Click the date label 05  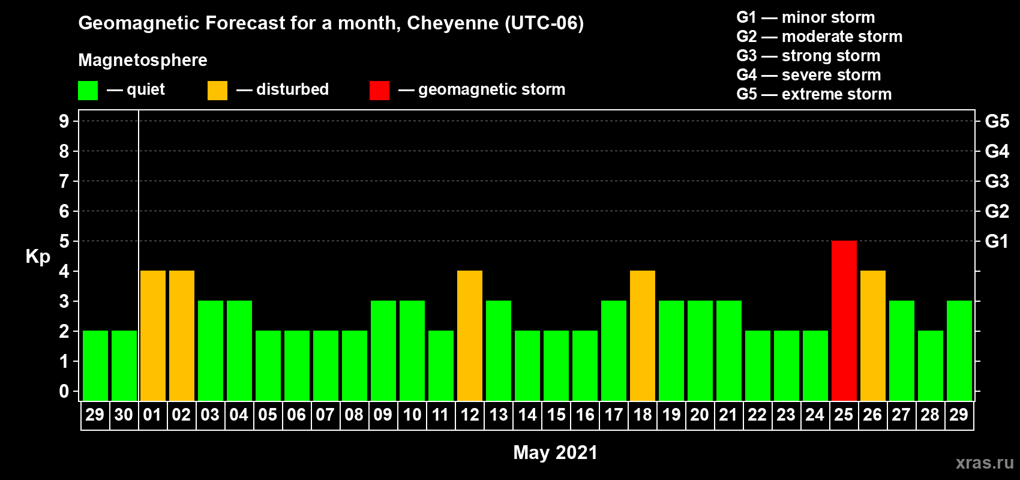[x=268, y=415]
